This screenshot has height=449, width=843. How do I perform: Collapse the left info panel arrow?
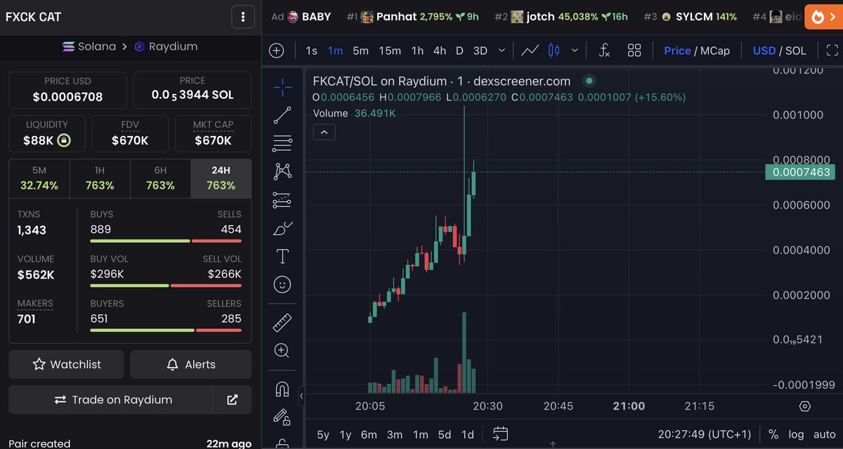point(301,397)
